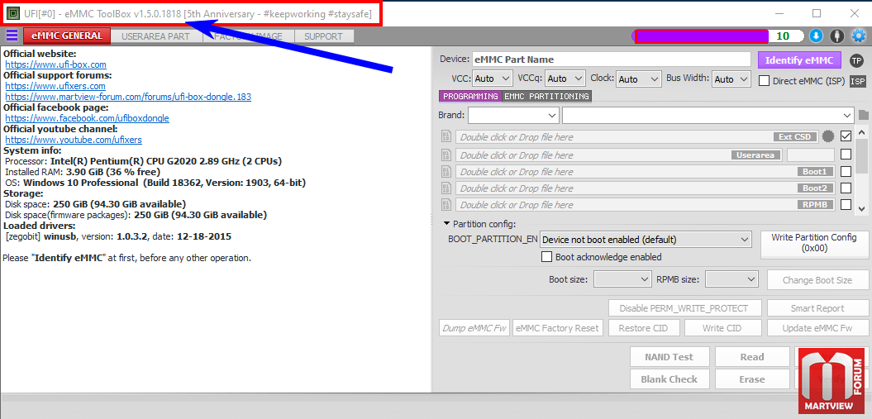The width and height of the screenshot is (872, 419).
Task: Click the app chip icon in title bar
Action: 12,12
